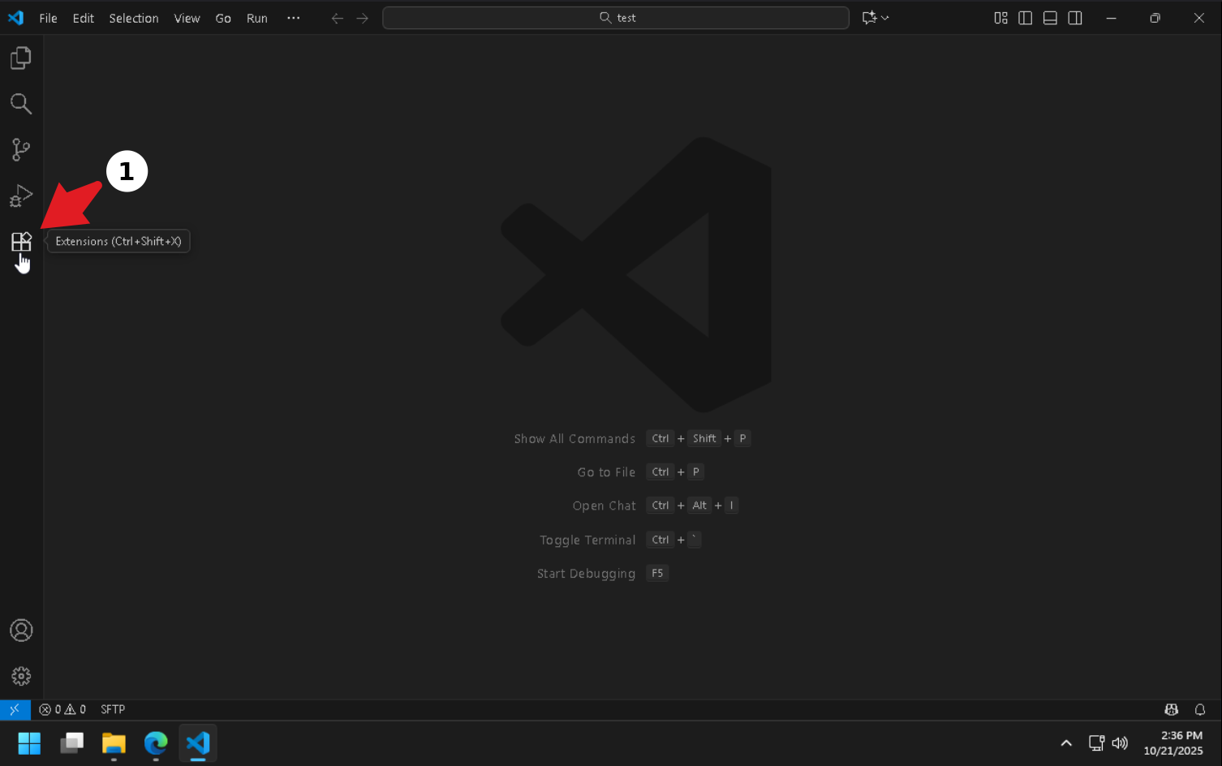Open the View menu
This screenshot has width=1222, height=766.
(x=187, y=17)
